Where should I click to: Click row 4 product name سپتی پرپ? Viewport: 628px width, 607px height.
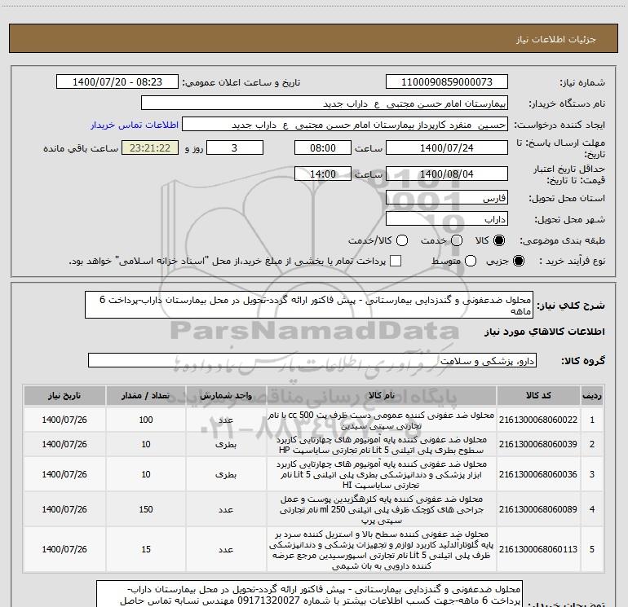tap(382, 510)
